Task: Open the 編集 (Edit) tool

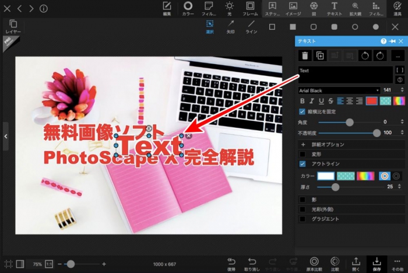Action: coord(167,9)
